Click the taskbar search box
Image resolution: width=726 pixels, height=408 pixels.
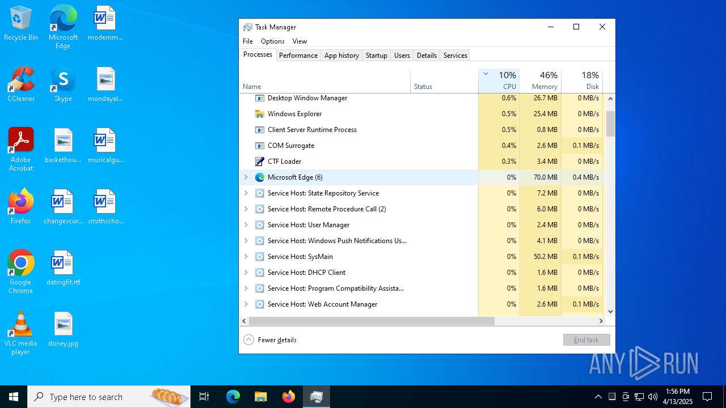109,397
